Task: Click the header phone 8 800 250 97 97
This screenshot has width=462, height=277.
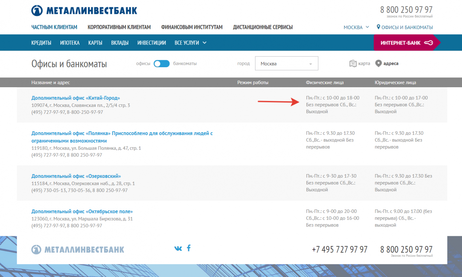Action: point(406,10)
